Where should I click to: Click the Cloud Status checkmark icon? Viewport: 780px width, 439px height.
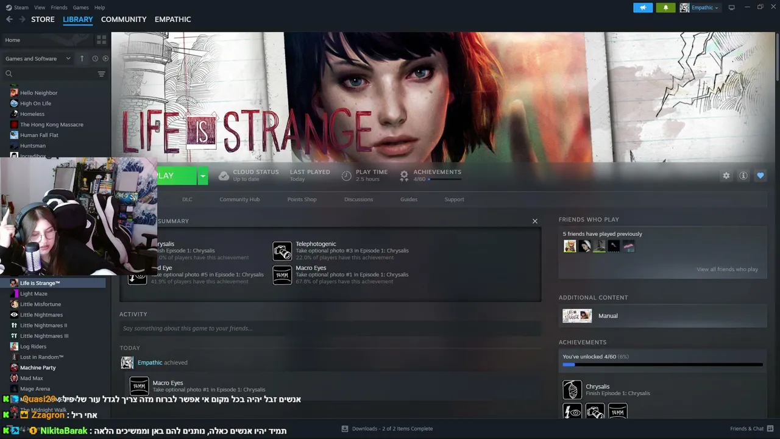tap(224, 176)
